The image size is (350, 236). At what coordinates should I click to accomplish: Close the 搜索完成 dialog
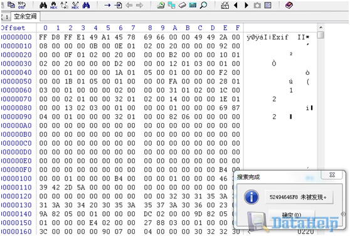coord(332,175)
